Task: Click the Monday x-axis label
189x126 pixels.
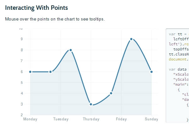Action: [30, 119]
